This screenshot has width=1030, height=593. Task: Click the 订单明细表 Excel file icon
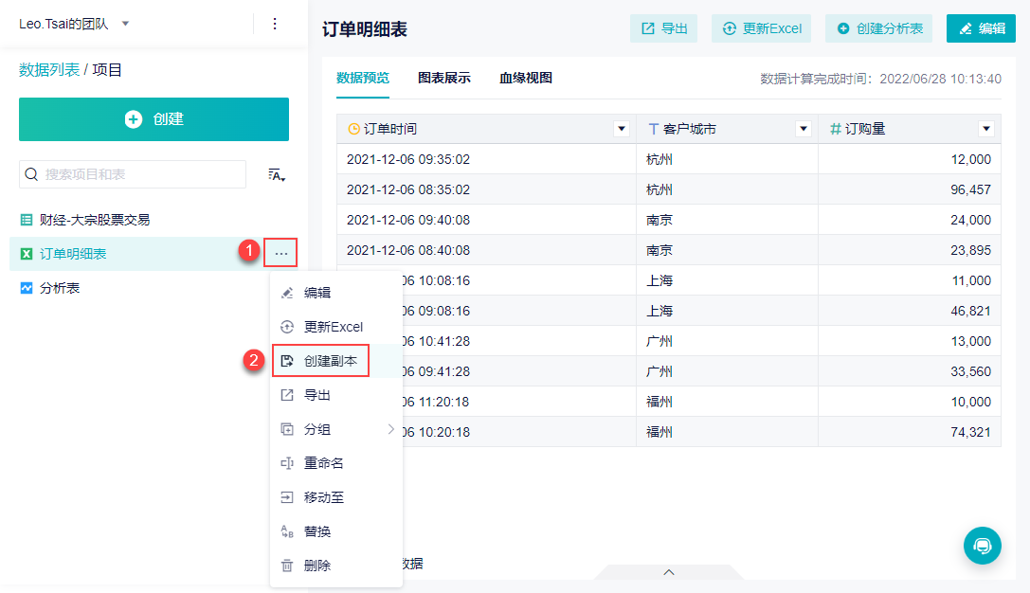click(x=27, y=254)
